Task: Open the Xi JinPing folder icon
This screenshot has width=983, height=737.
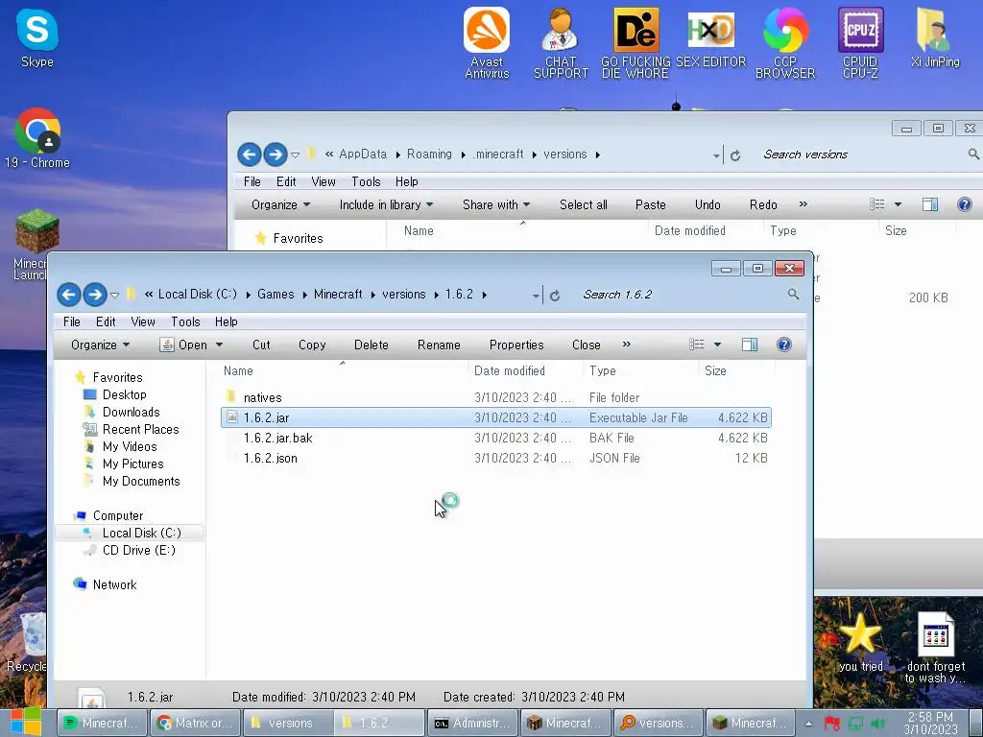Action: click(x=935, y=37)
